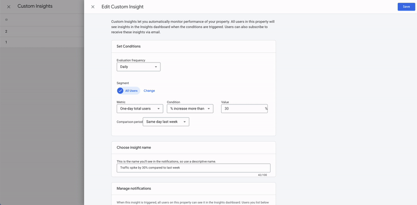Click the ID column header
Image resolution: width=417 pixels, height=205 pixels.
pyautogui.click(x=6, y=20)
